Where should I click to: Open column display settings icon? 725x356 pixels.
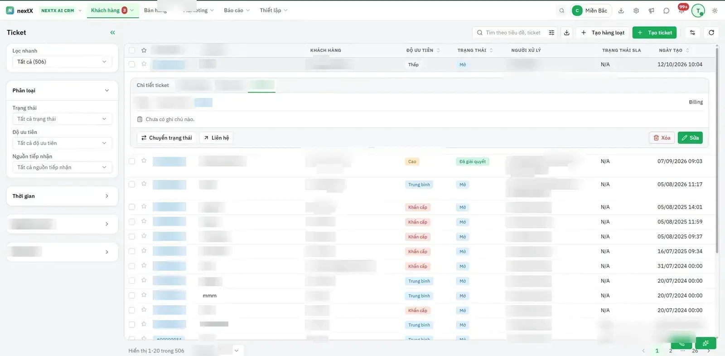coord(692,33)
